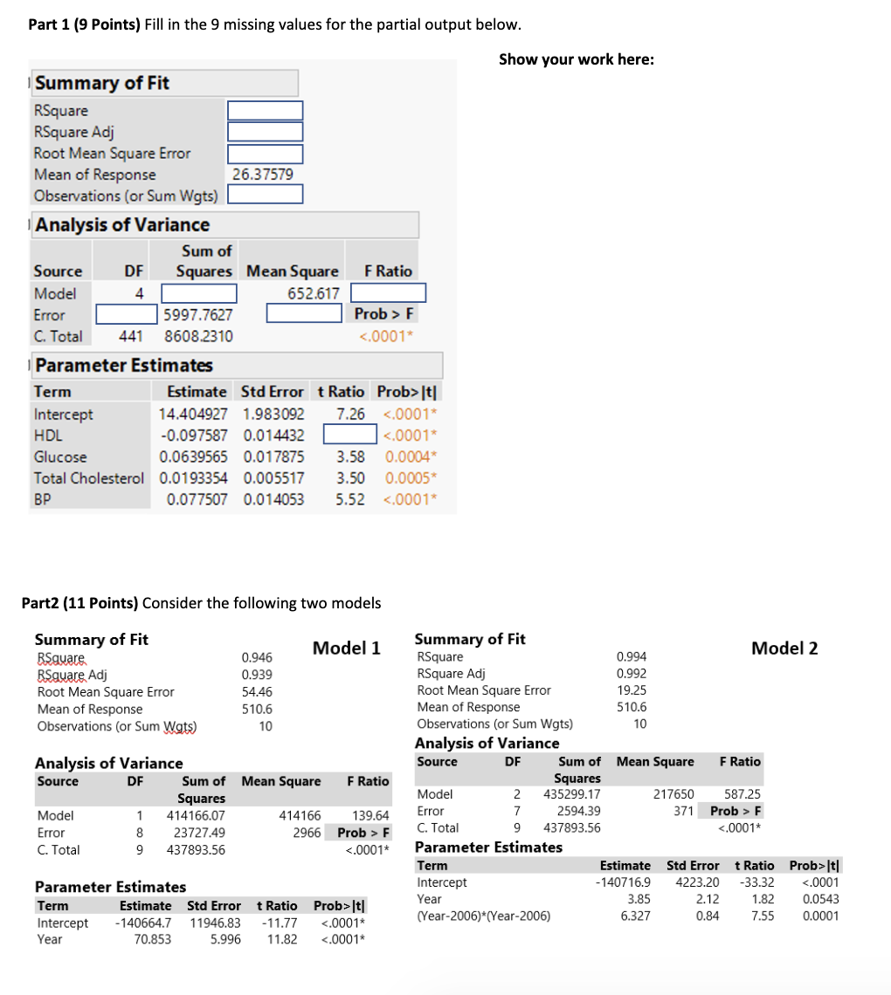Select the BP estimate 0.077507
Image resolution: width=891 pixels, height=995 pixels.
[197, 500]
